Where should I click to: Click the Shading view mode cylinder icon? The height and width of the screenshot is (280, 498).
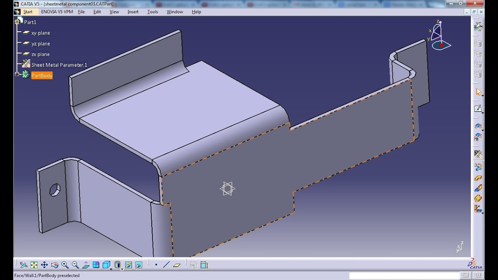(x=117, y=265)
